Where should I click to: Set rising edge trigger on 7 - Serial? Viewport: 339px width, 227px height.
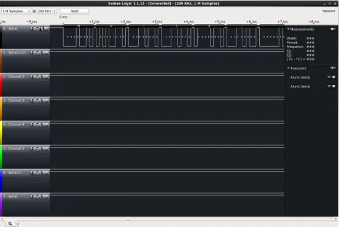(32, 196)
